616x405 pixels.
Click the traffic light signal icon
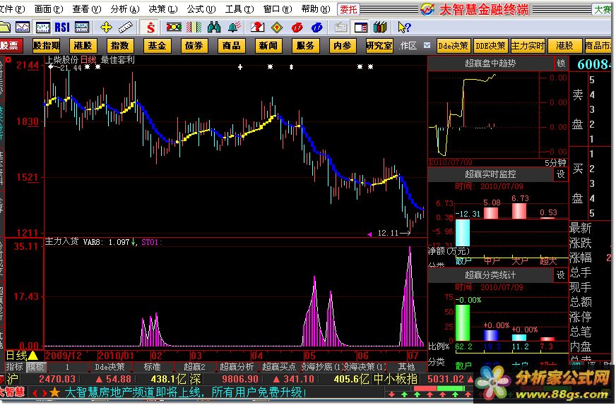(174, 27)
